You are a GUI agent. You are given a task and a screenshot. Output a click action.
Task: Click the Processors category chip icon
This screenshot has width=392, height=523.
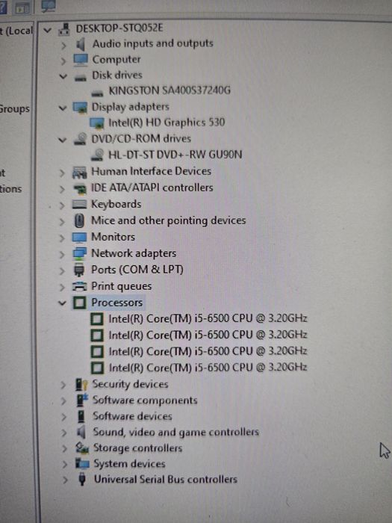coord(79,303)
